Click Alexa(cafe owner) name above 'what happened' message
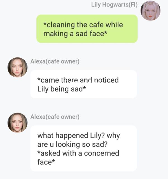 (x=55, y=117)
